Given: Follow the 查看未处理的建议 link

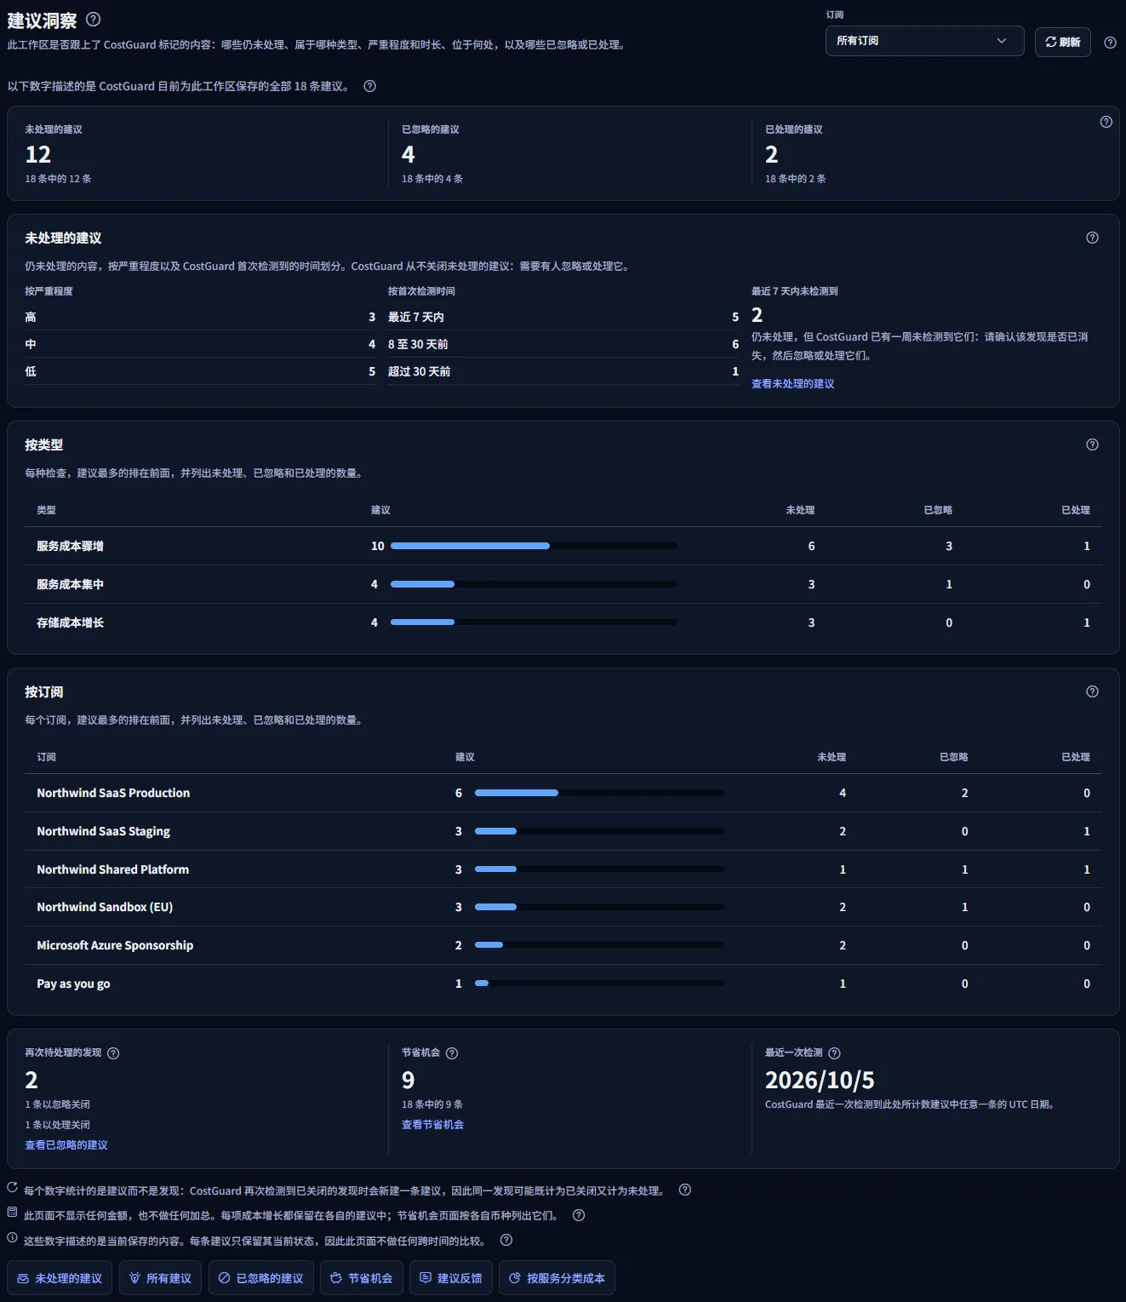Looking at the screenshot, I should click(792, 384).
